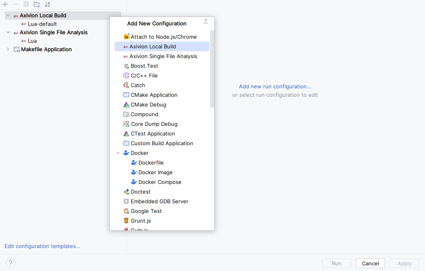Click the Compound folder icon
The width and height of the screenshot is (425, 271).
[x=126, y=115]
